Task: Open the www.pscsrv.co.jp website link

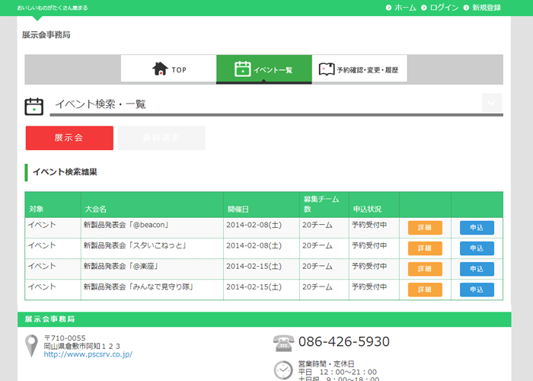Action: coord(88,354)
